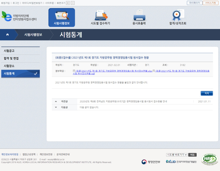220x171 pixels.
Task: Click the 로그인 link
Action: (x=16, y=3)
